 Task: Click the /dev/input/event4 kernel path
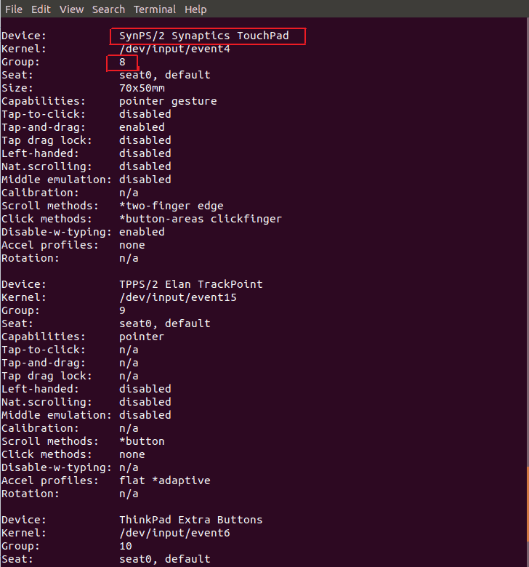coord(174,49)
